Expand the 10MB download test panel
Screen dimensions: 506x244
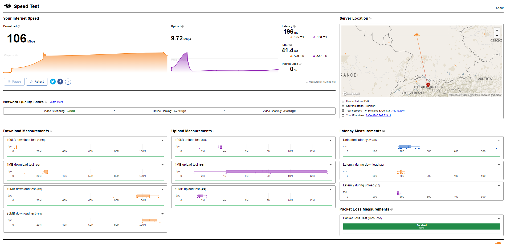coord(162,189)
